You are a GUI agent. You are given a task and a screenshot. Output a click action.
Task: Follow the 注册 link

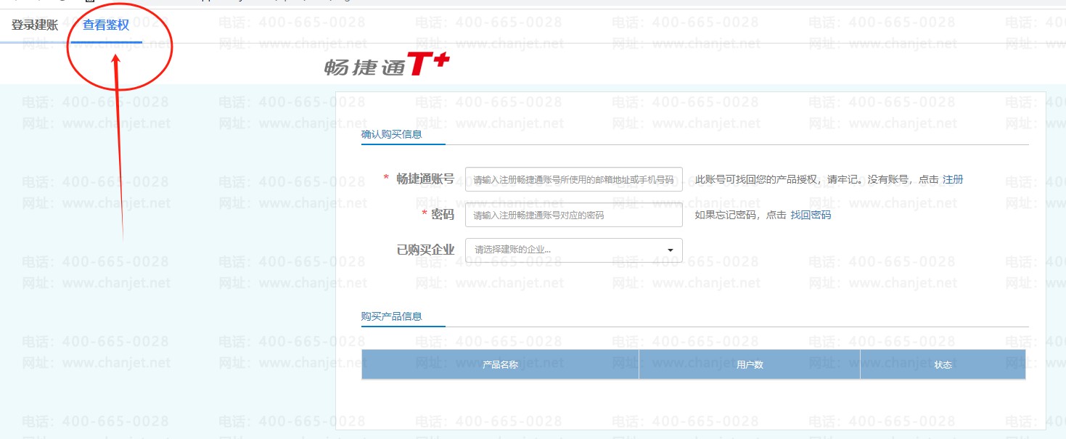point(953,179)
